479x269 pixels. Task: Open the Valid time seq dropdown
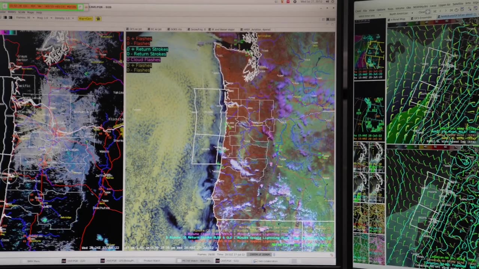pos(370,16)
